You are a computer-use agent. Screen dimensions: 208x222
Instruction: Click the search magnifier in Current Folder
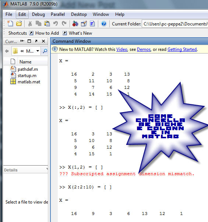(x=45, y=51)
